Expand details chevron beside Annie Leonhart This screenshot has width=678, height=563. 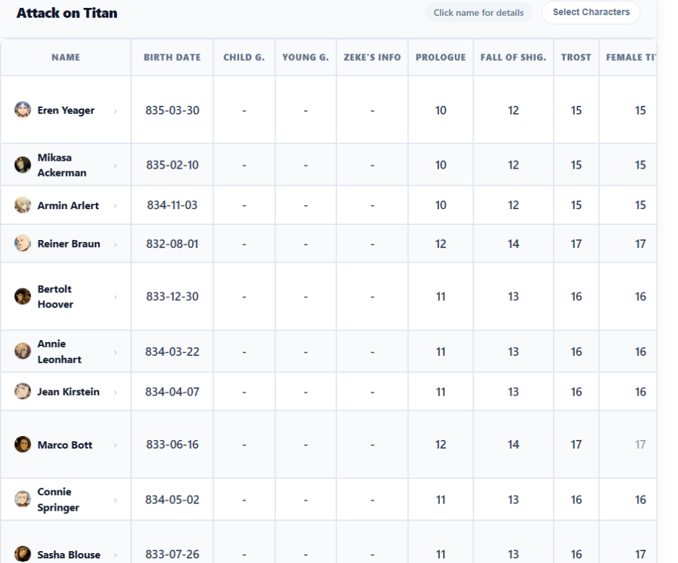115,352
